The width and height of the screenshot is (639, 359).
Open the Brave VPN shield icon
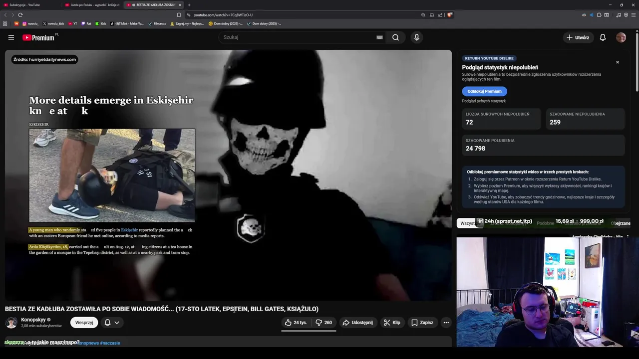(626, 15)
